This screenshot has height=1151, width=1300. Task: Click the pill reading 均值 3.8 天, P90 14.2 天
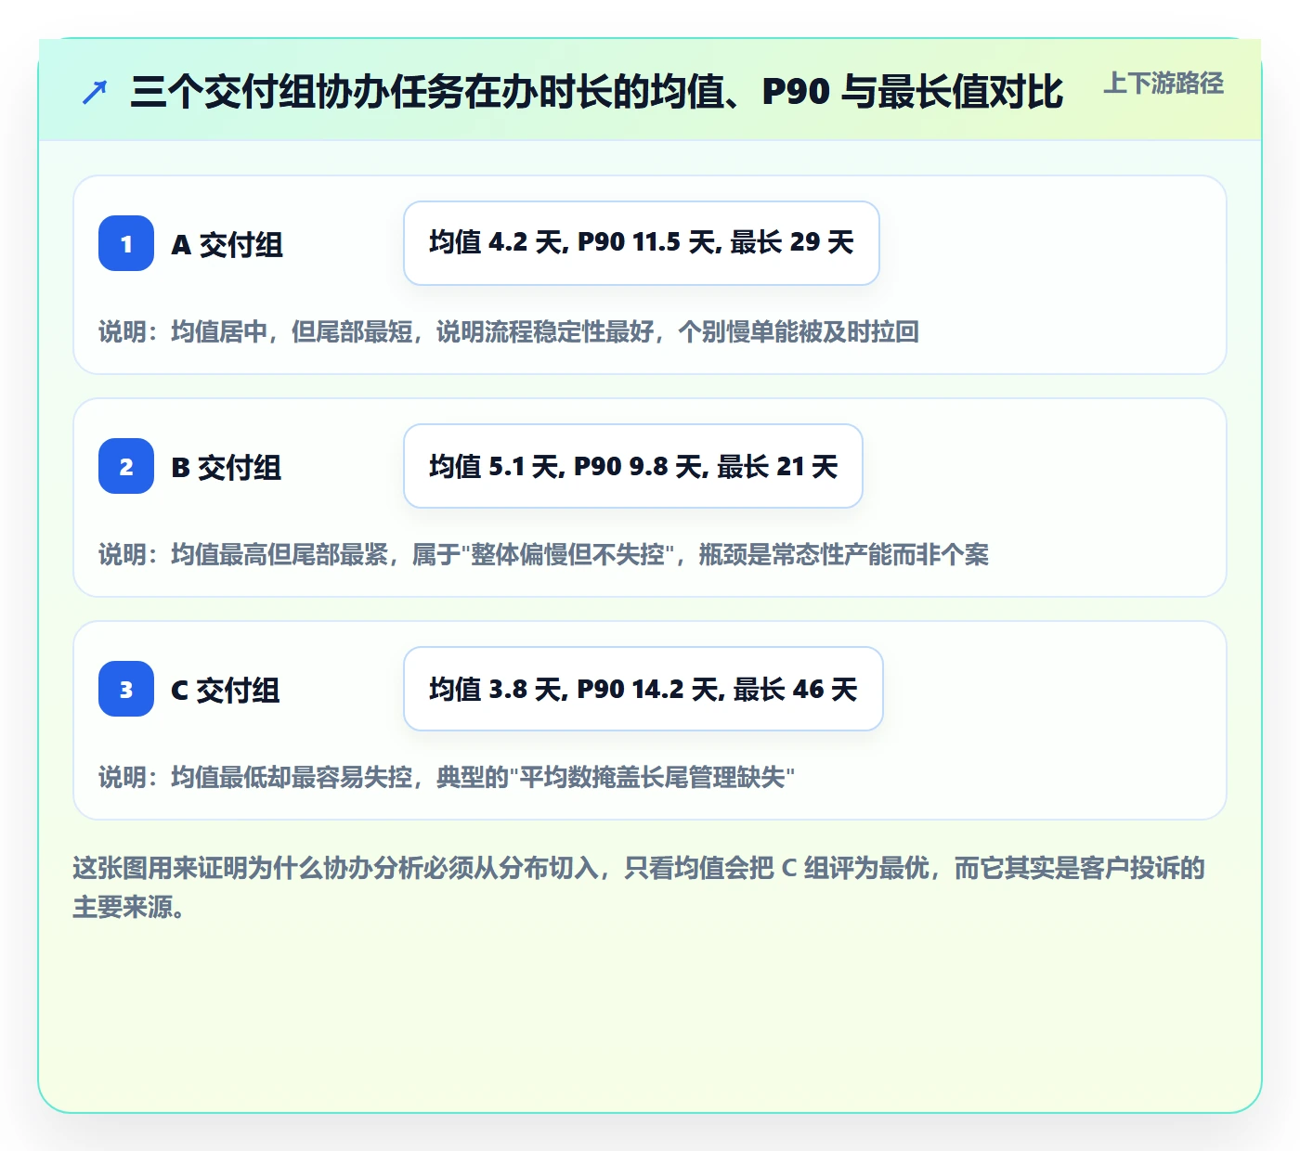point(643,689)
